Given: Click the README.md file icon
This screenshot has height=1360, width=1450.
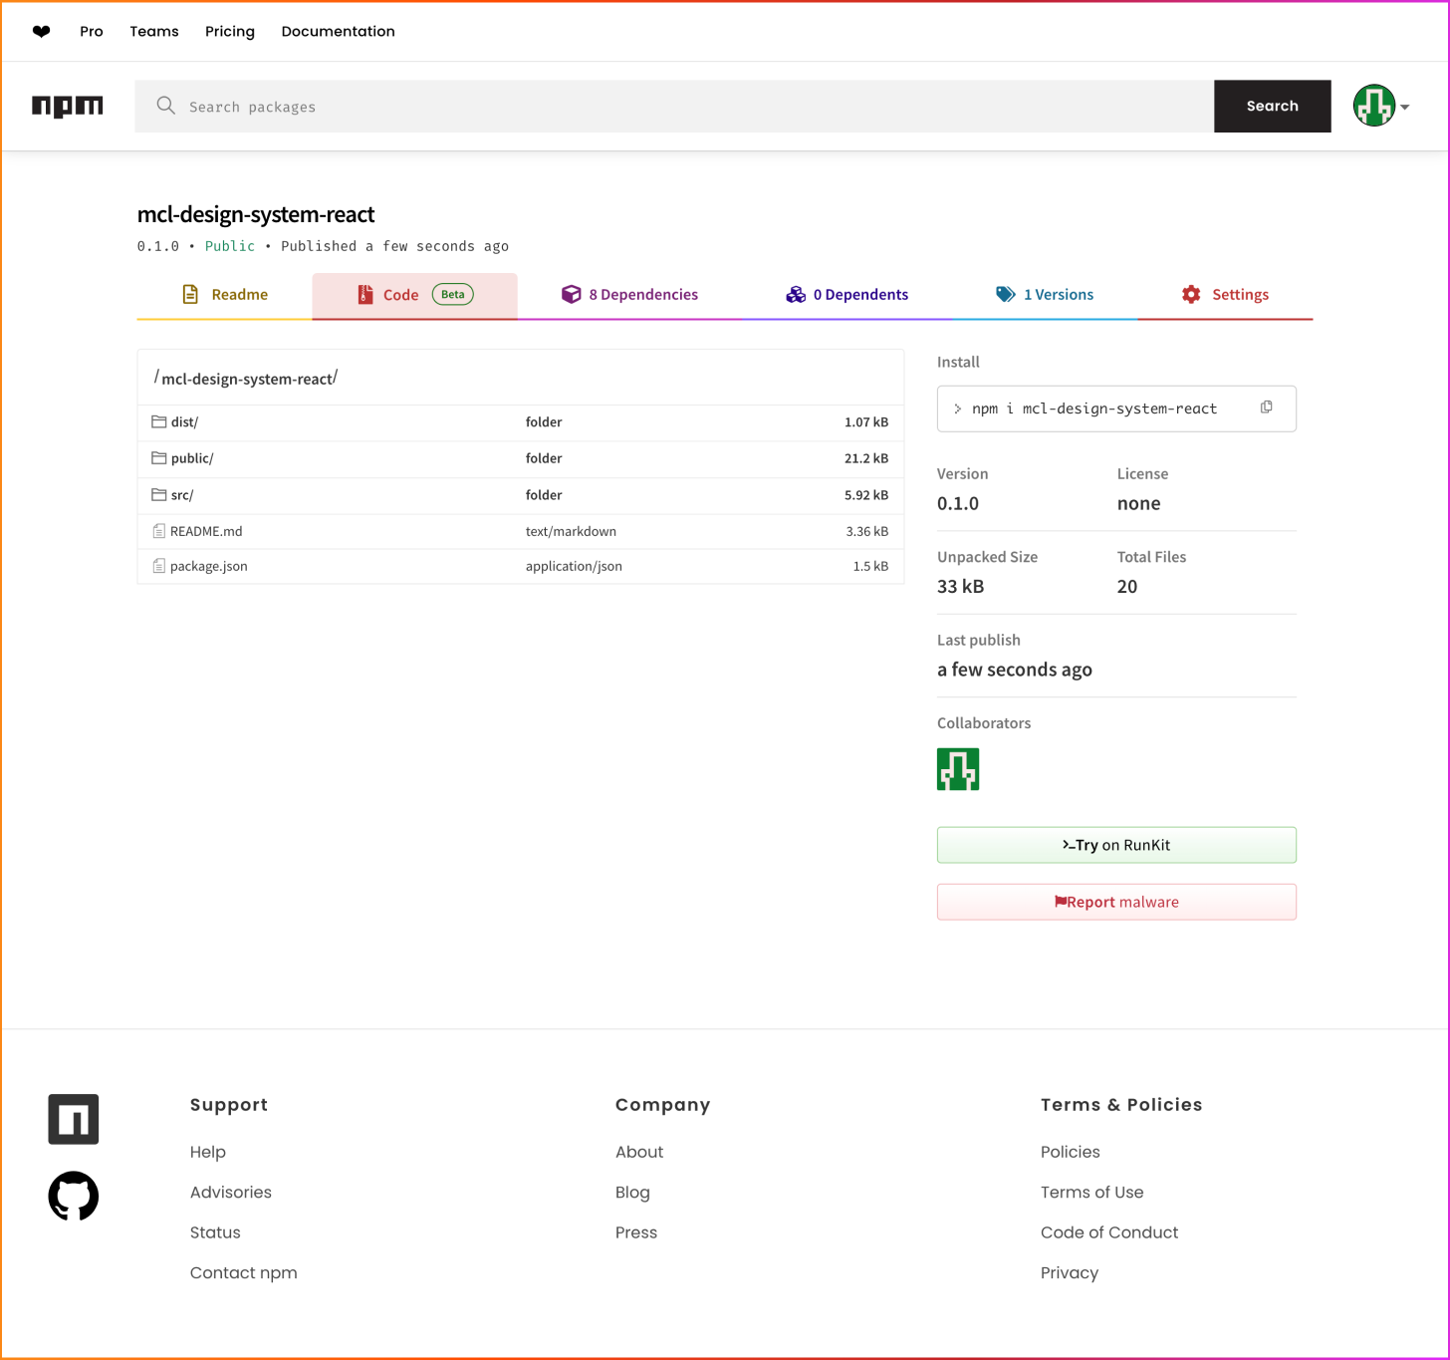Looking at the screenshot, I should point(158,531).
